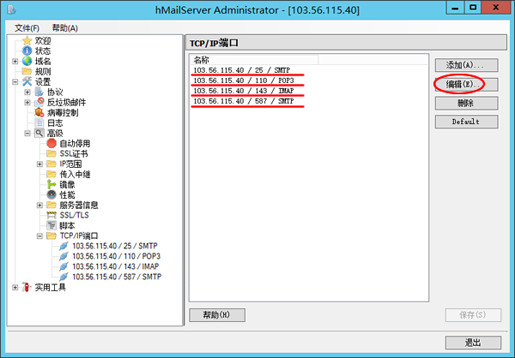Select list row 103.56.115.40 / 143 / IMAP
515x358 pixels.
(x=309, y=91)
